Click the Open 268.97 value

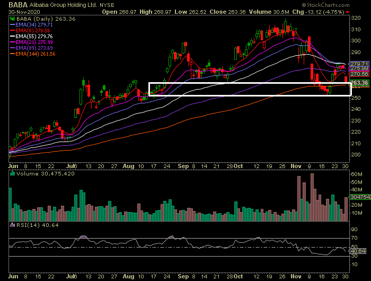(119, 12)
